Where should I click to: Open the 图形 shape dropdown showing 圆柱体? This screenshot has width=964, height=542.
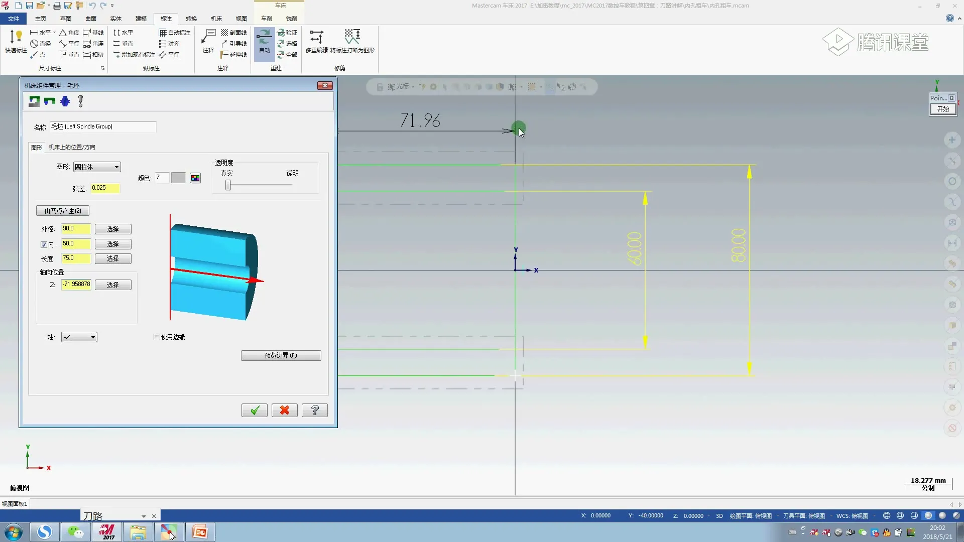coord(97,167)
